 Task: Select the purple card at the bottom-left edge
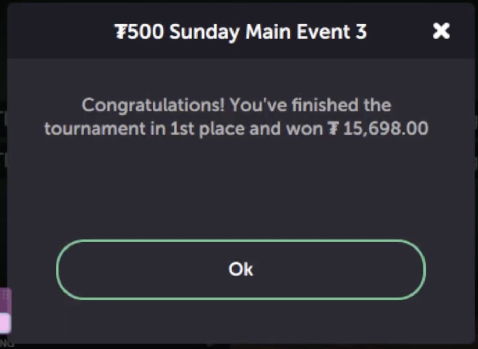pos(5,310)
